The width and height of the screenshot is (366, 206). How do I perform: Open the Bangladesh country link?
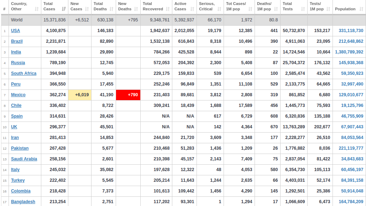23,202
